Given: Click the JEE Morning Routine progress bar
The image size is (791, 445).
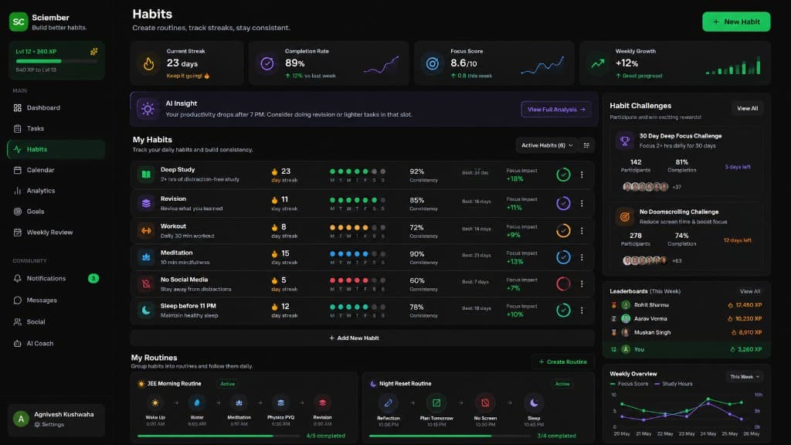Looking at the screenshot, I should click(219, 436).
